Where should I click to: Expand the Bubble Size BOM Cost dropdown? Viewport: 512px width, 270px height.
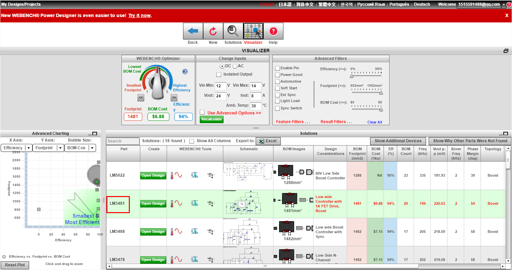[x=80, y=148]
